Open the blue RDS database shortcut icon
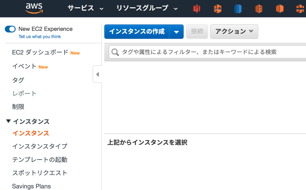Screen dimensions: 306x190 tap(238, 9)
